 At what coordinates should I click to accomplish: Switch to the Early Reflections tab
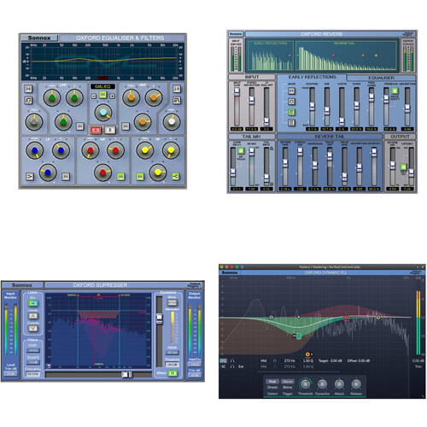coord(312,77)
